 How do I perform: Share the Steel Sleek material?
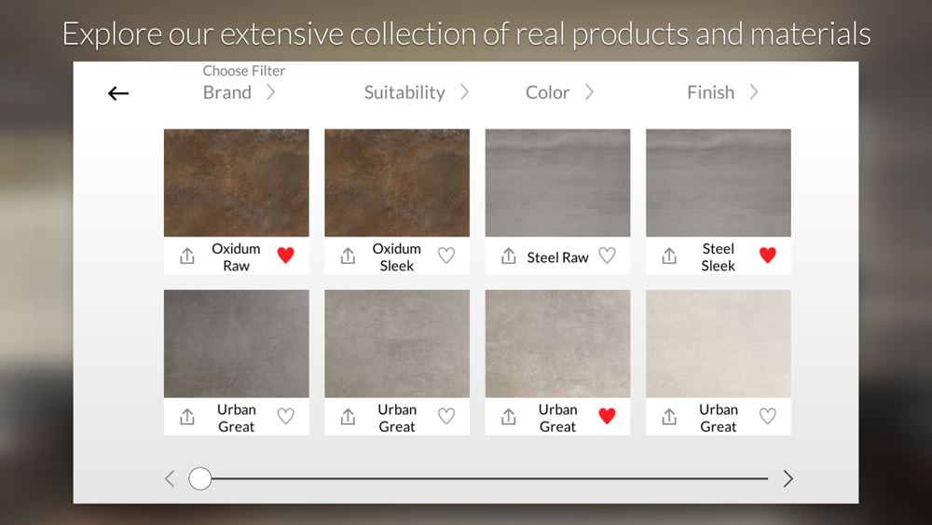tap(669, 256)
